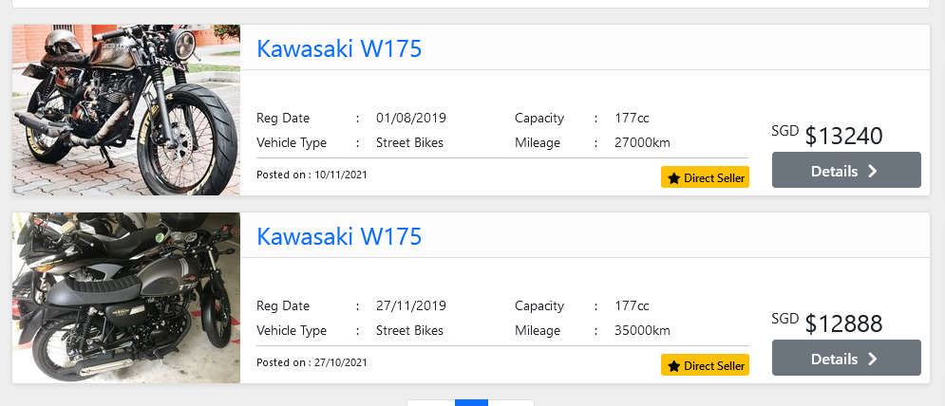Click Details button for SGD $13240 bike
This screenshot has width=945, height=406.
845,171
